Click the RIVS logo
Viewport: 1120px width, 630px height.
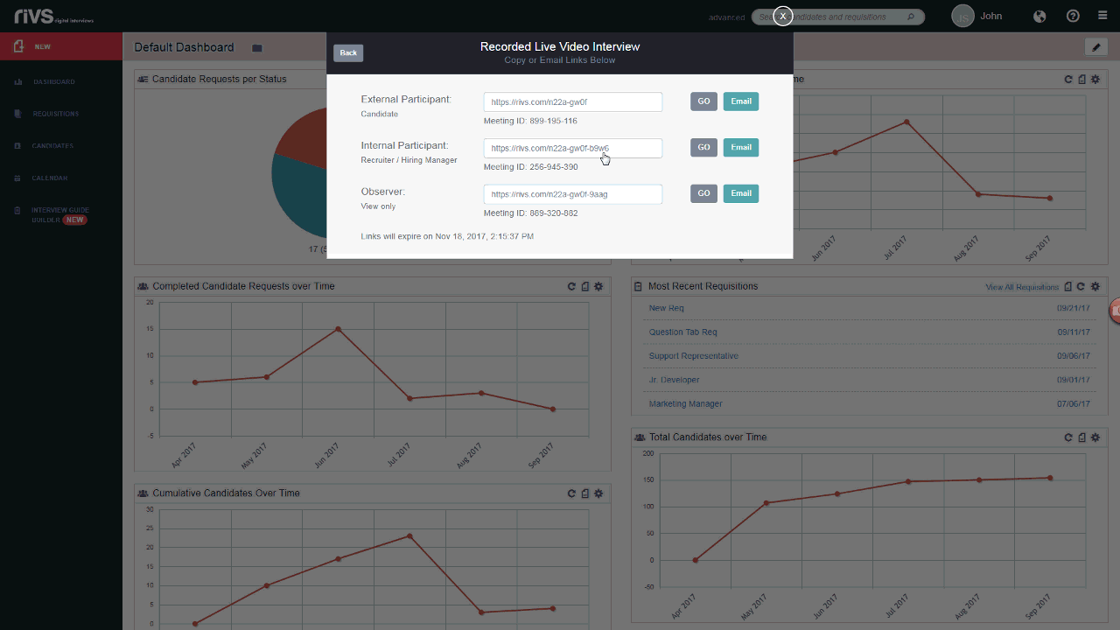click(53, 16)
